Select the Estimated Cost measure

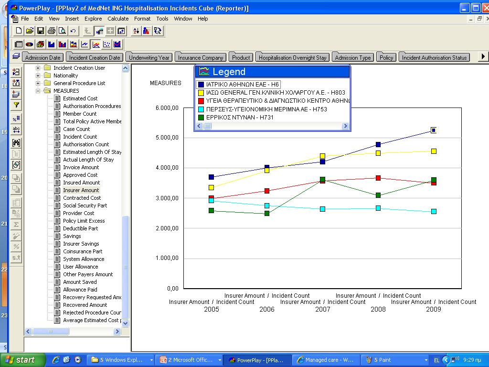(x=80, y=98)
